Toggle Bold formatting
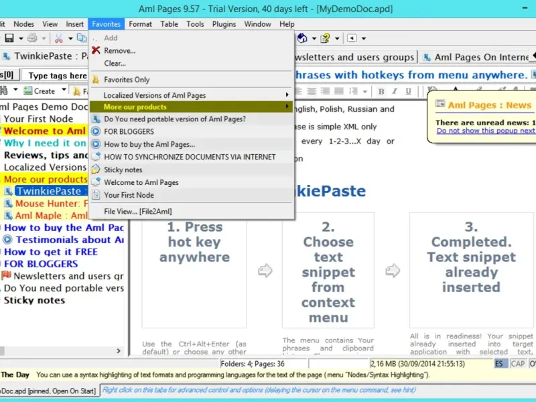The width and height of the screenshot is (536, 402). [x=381, y=91]
